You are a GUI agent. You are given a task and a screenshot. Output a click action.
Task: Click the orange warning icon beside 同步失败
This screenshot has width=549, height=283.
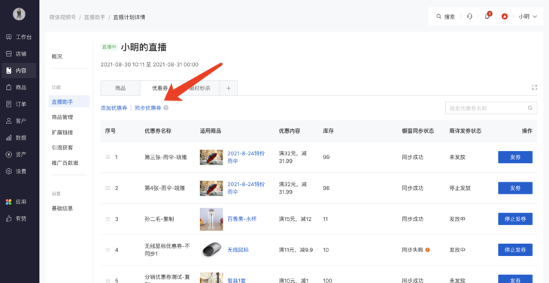427,250
